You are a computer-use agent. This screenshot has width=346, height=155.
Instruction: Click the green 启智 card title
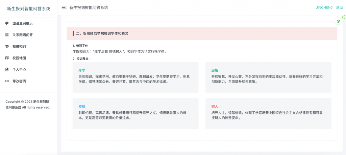tap(215, 70)
